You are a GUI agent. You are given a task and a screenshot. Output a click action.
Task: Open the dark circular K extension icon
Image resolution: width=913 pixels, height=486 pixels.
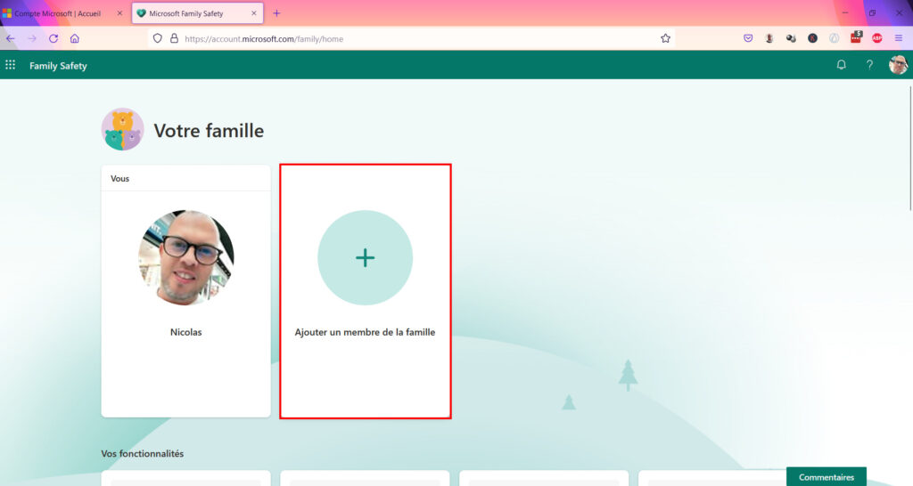[812, 38]
